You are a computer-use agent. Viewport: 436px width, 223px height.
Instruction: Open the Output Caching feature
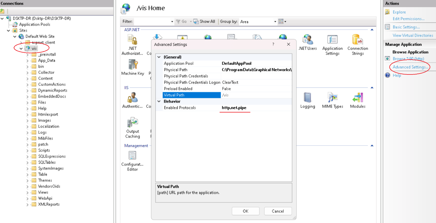pos(133,123)
